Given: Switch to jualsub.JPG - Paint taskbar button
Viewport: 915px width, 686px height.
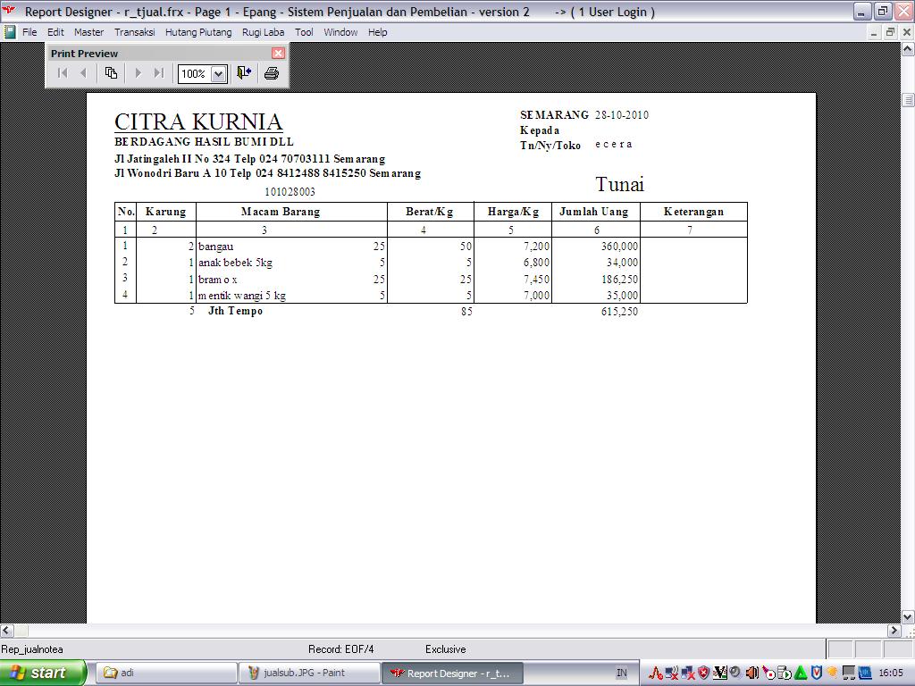Looking at the screenshot, I should point(309,673).
